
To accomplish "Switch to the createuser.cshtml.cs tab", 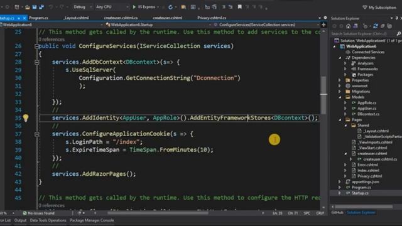I will point(121,18).
